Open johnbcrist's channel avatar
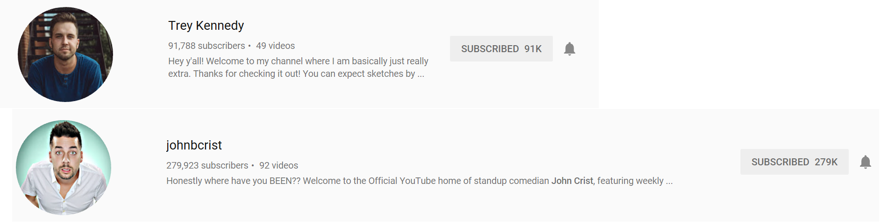 click(x=64, y=168)
